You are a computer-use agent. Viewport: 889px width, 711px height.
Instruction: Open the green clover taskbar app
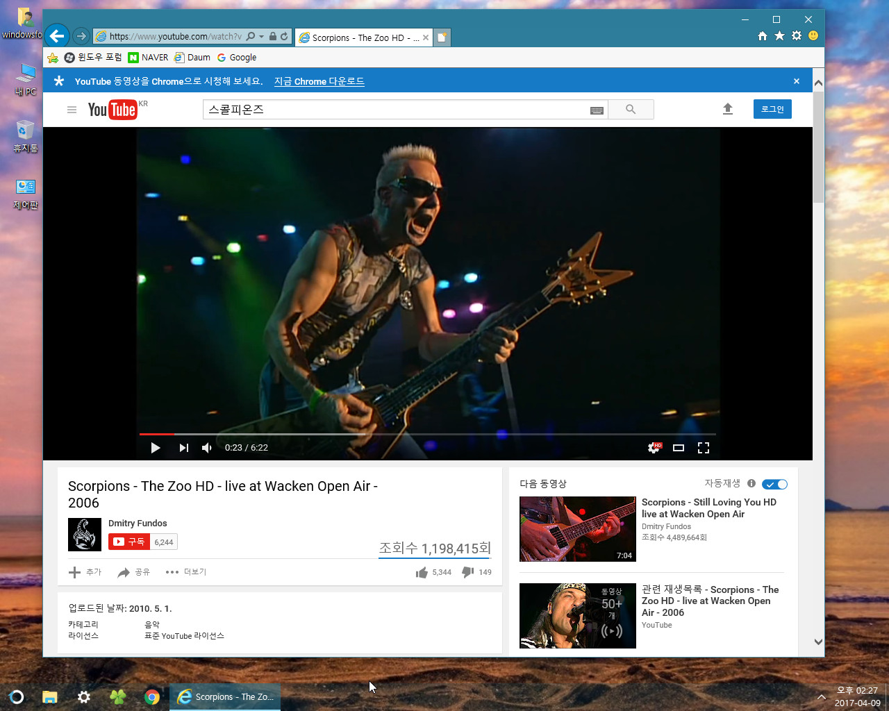(118, 696)
